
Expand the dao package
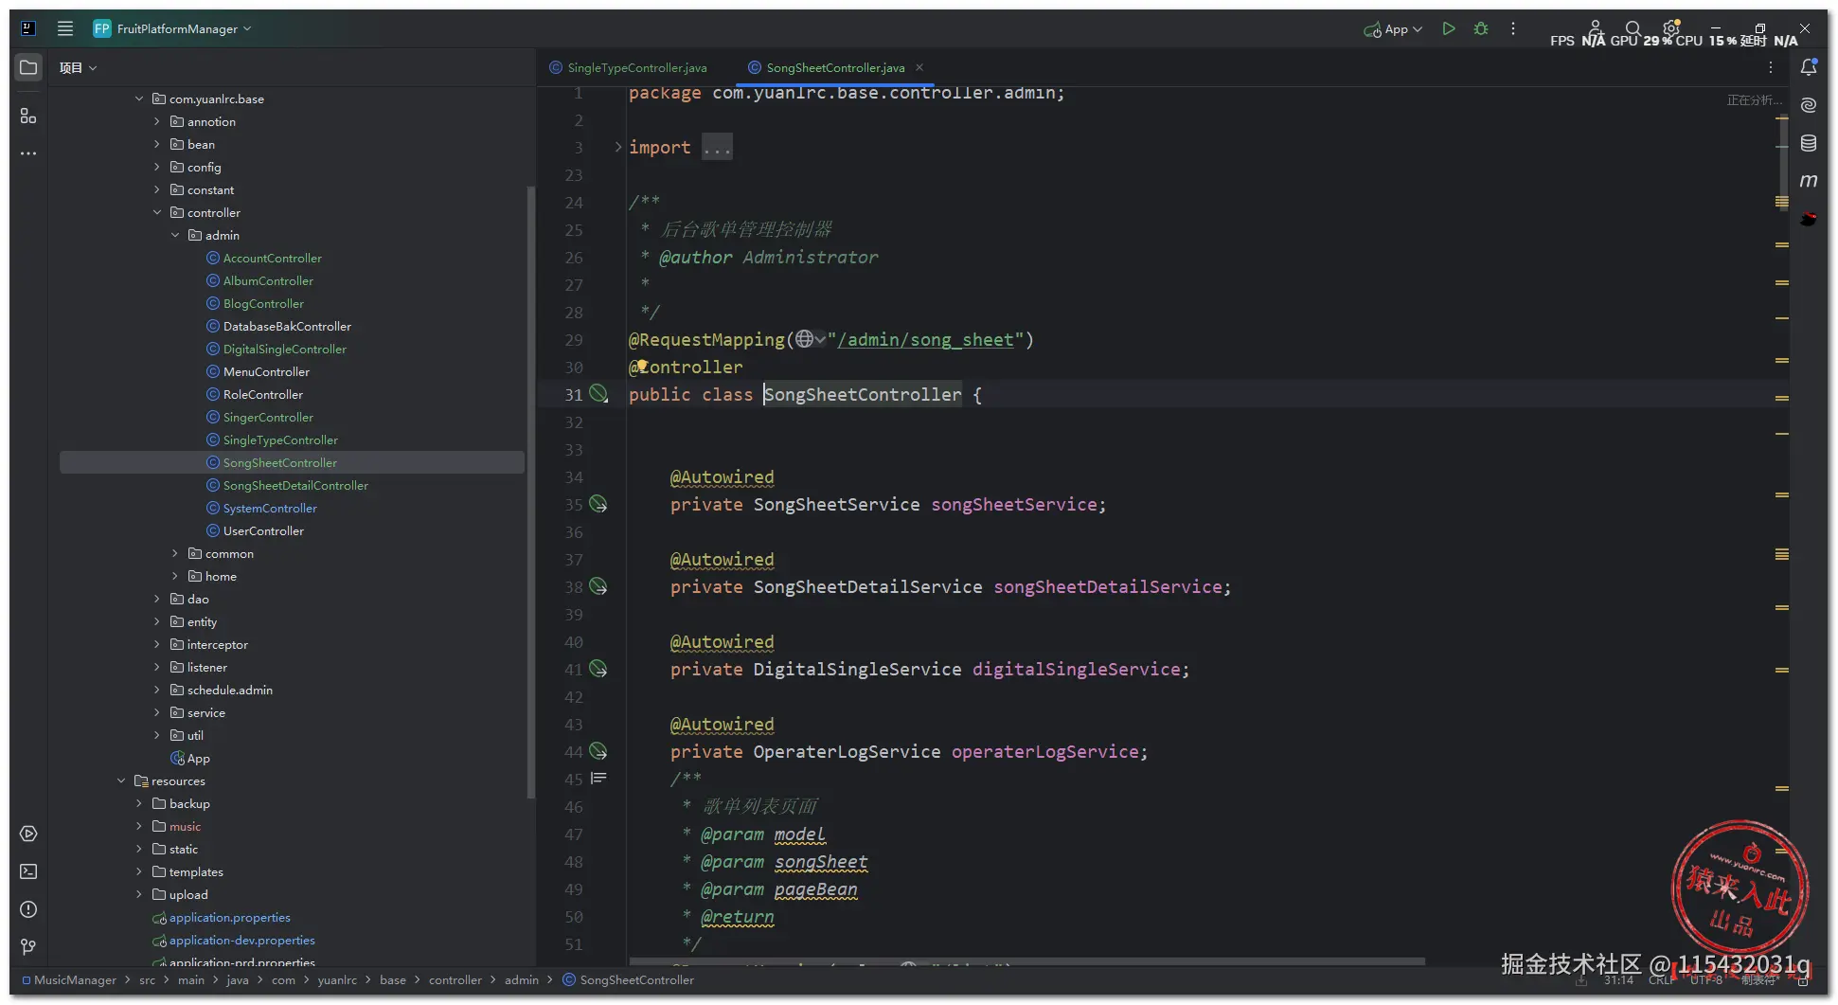coord(157,599)
